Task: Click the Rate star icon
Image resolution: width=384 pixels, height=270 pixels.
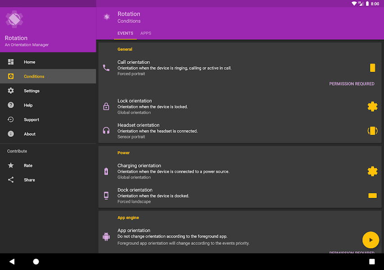Action: pyautogui.click(x=11, y=166)
